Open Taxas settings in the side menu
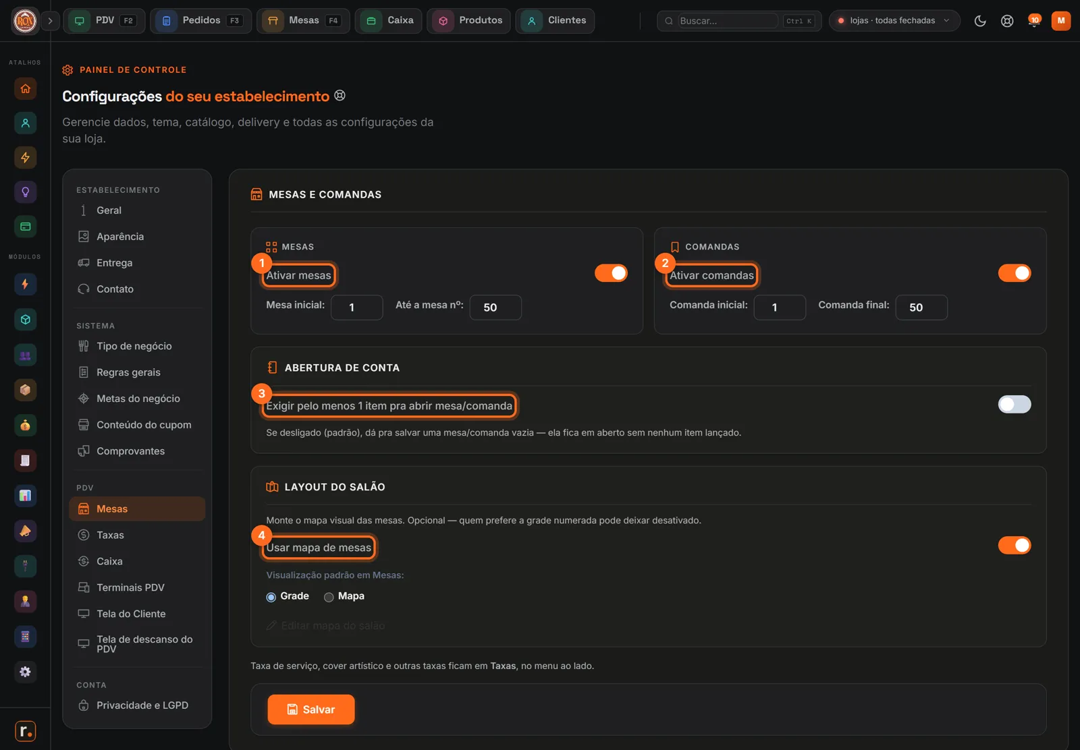Image resolution: width=1080 pixels, height=750 pixels. click(137, 535)
